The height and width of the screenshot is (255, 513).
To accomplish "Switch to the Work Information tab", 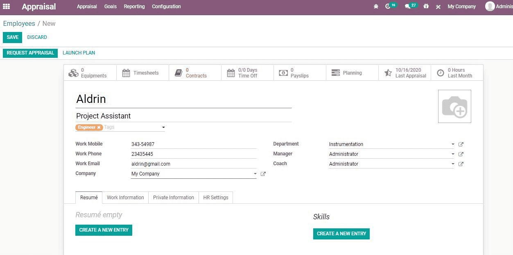I will point(125,197).
